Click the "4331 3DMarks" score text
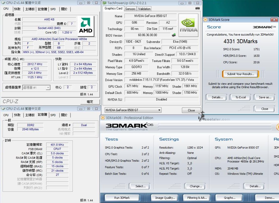 [240, 41]
